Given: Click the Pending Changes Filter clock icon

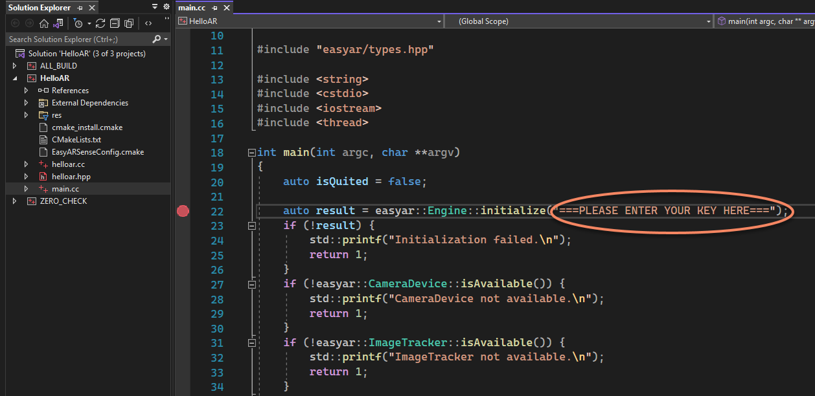Looking at the screenshot, I should pyautogui.click(x=78, y=23).
